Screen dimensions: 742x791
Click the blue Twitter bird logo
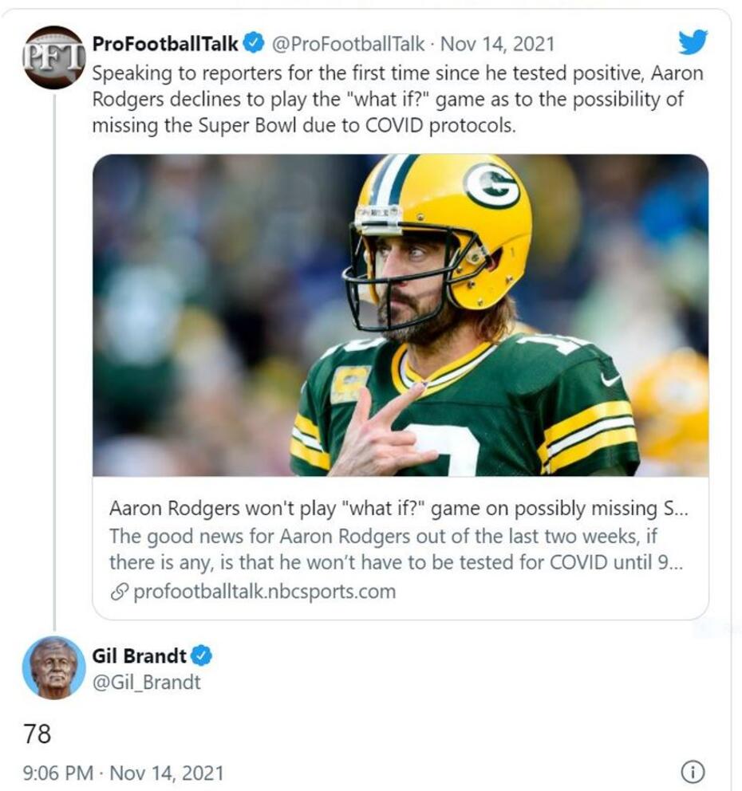pyautogui.click(x=693, y=42)
